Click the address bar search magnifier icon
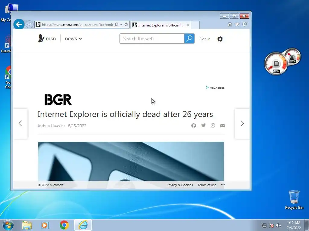This screenshot has width=309, height=231. click(116, 25)
